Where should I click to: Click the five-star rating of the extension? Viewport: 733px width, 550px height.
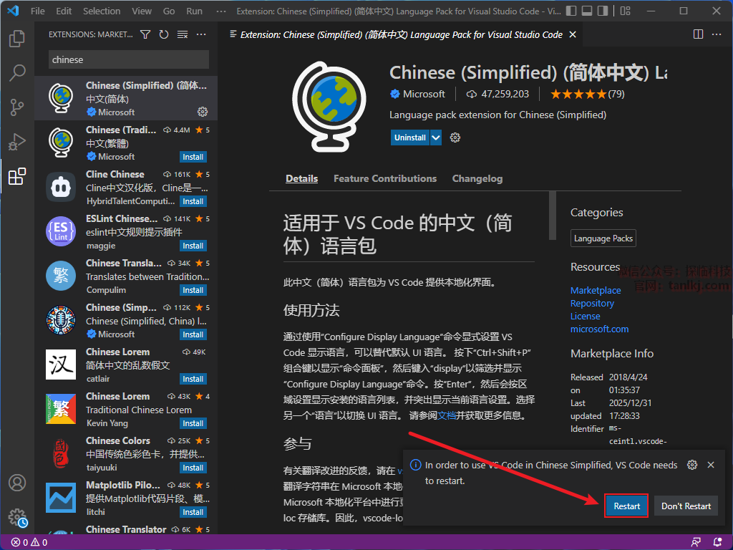[x=578, y=94]
